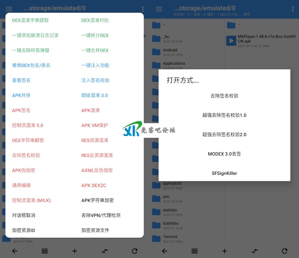Choose 超级混淆 3.0 menu item
This screenshot has height=258, width=299.
(x=94, y=95)
